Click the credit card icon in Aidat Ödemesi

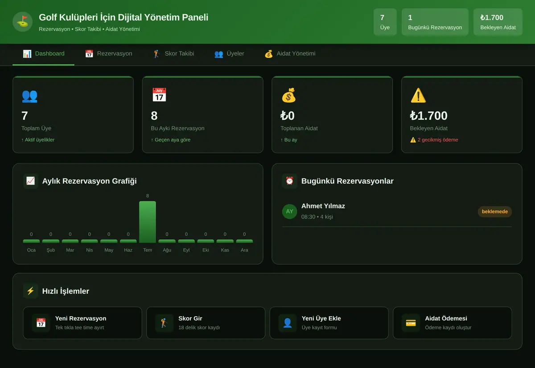pyautogui.click(x=411, y=323)
